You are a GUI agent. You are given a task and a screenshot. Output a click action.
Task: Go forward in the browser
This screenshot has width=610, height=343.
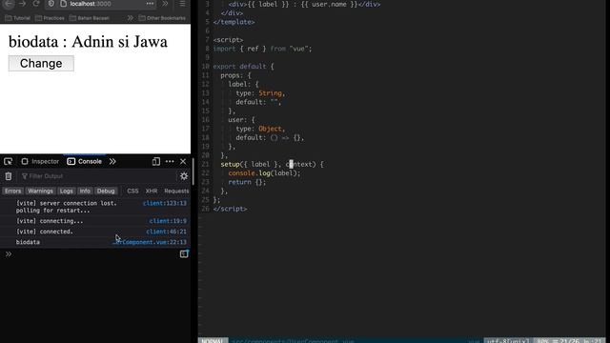pos(22,4)
